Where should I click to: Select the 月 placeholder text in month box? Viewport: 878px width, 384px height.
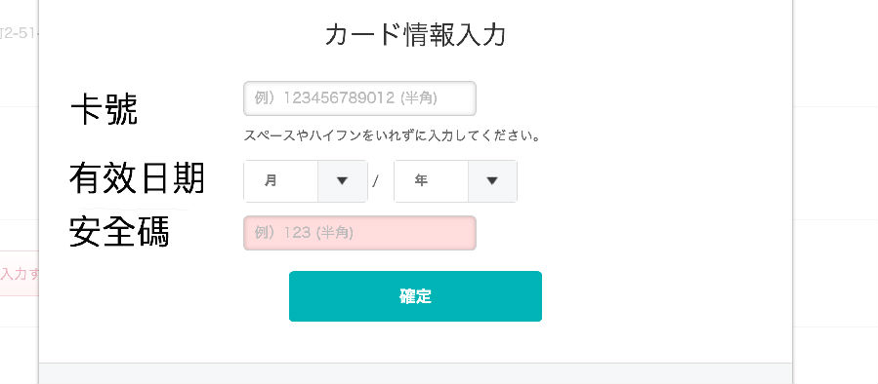[271, 181]
